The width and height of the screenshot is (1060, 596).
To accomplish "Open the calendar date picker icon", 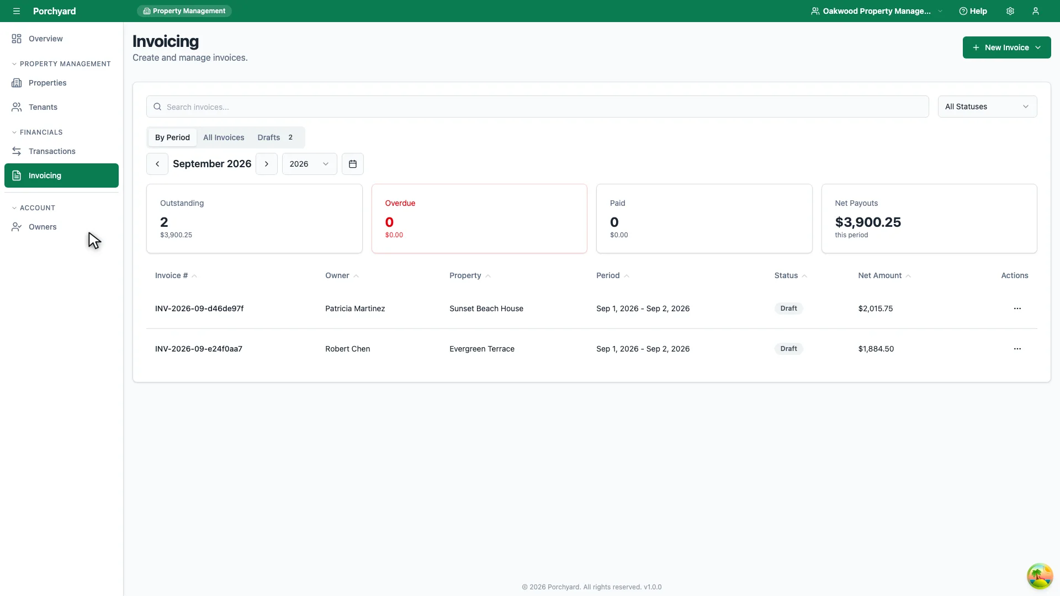I will [353, 164].
